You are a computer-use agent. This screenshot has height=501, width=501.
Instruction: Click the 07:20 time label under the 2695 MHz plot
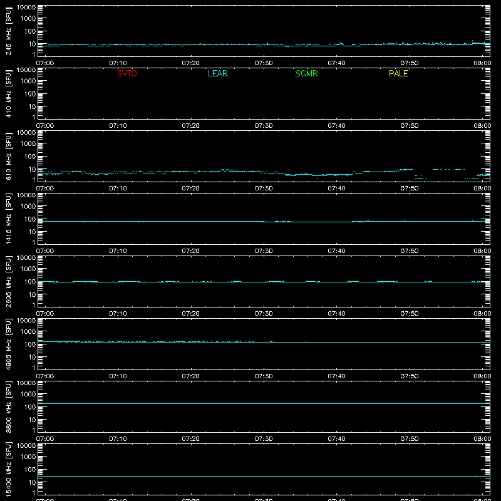click(191, 314)
